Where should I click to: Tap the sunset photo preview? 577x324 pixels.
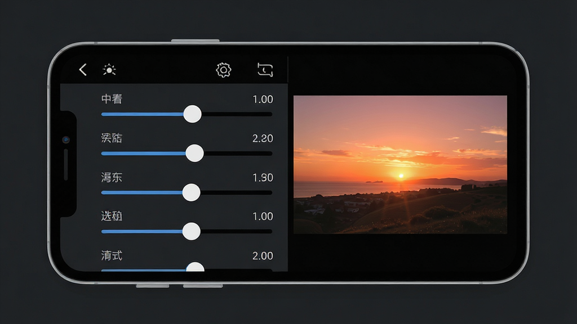pos(401,165)
